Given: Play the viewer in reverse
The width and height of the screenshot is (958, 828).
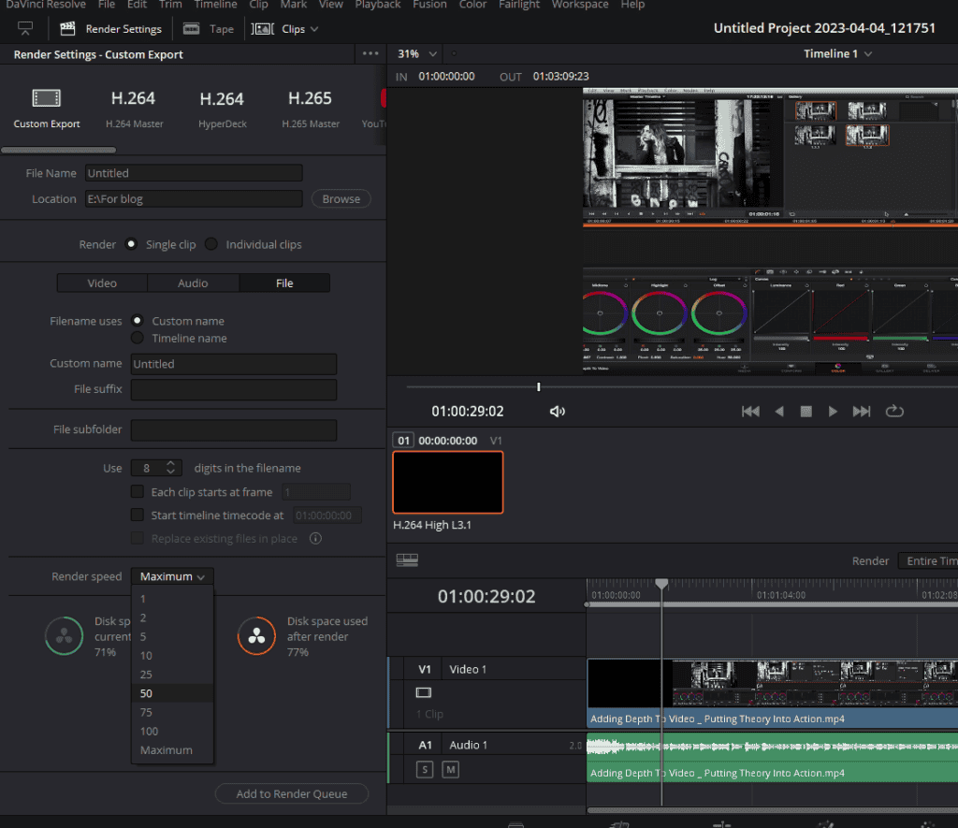Looking at the screenshot, I should [x=779, y=412].
